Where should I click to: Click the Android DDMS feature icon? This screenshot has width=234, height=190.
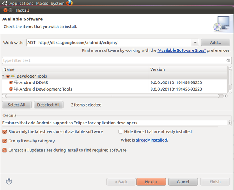click(16, 82)
